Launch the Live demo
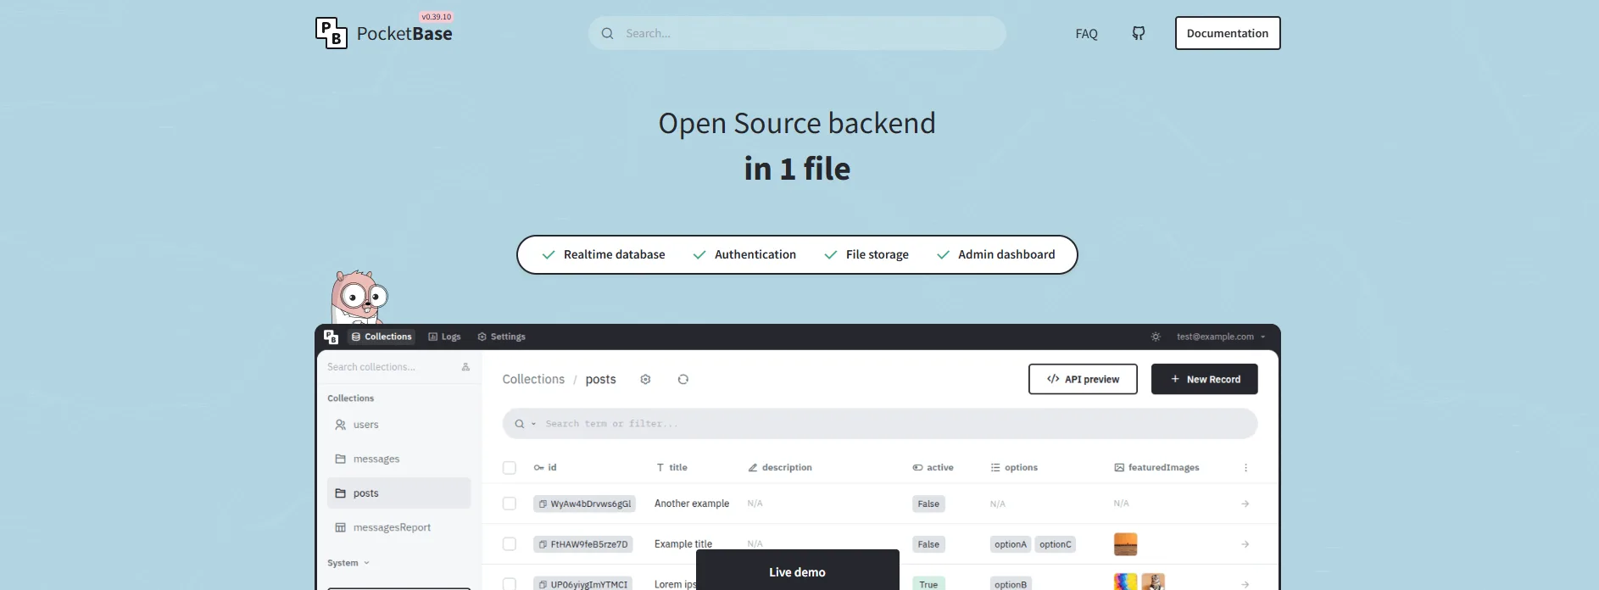This screenshot has width=1599, height=590. (x=797, y=571)
